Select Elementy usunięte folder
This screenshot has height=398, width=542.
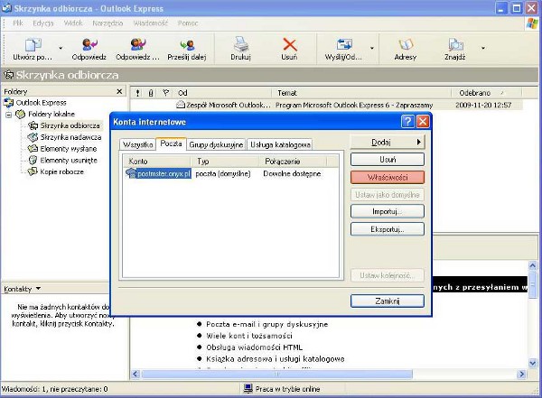[62, 161]
